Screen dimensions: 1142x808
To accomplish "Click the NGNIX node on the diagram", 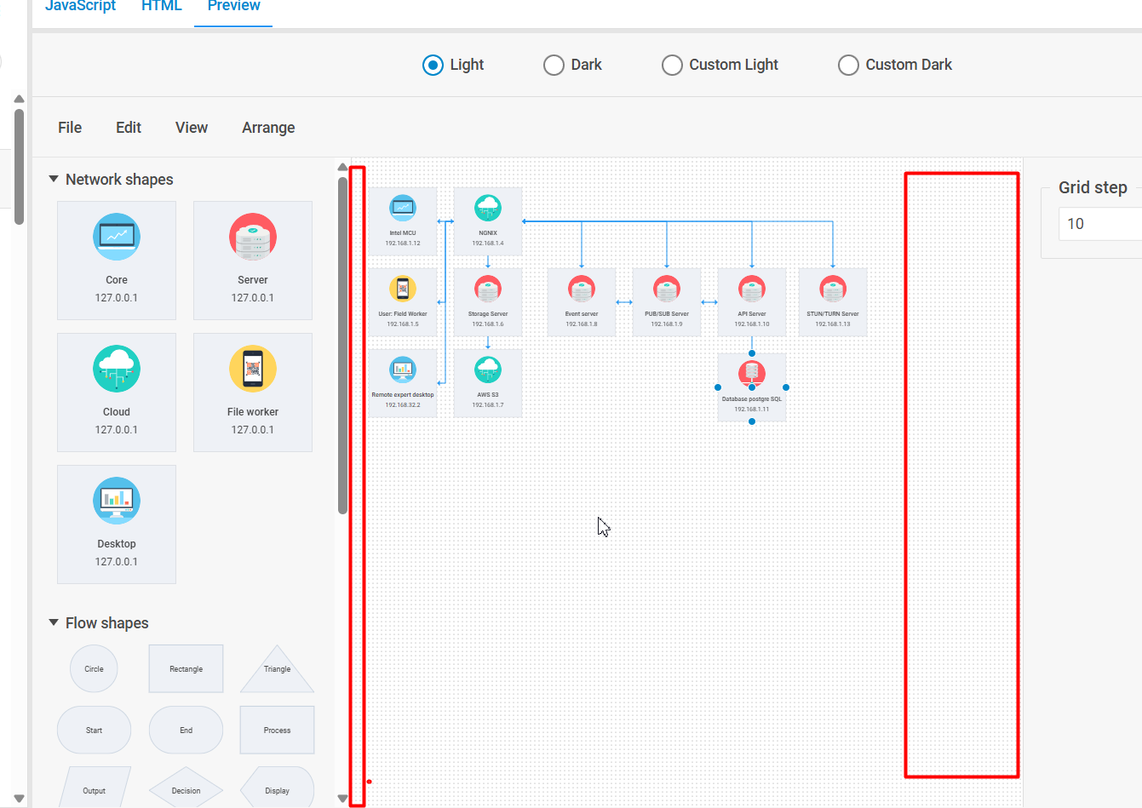I will click(x=488, y=221).
